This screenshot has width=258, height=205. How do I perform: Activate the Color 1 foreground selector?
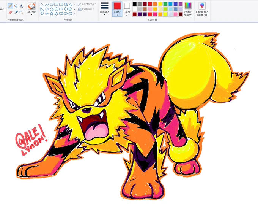pyautogui.click(x=117, y=9)
